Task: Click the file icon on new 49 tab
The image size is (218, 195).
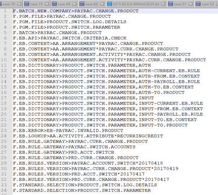Action: (54, 4)
